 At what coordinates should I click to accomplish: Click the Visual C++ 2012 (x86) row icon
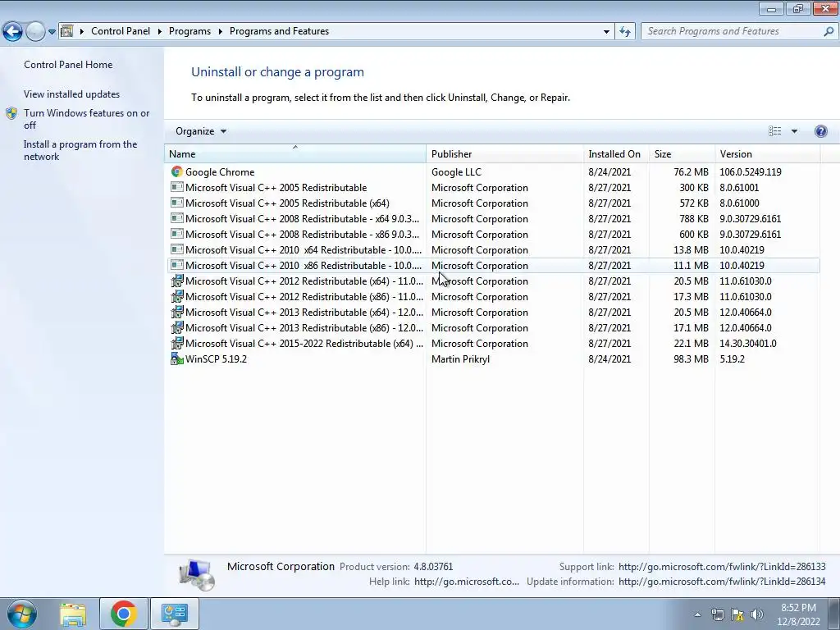click(177, 296)
